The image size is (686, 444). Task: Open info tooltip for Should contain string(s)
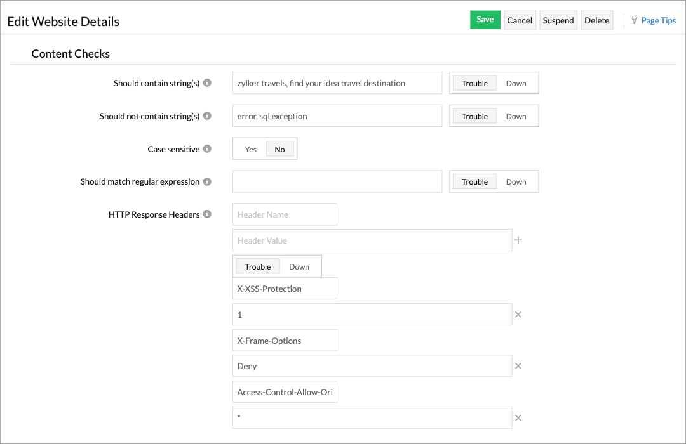pos(208,82)
